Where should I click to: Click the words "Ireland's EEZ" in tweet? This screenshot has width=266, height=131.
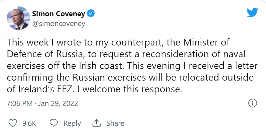45,89
